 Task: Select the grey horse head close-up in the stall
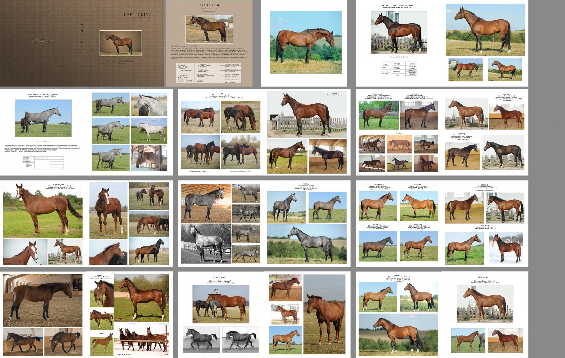click(149, 158)
